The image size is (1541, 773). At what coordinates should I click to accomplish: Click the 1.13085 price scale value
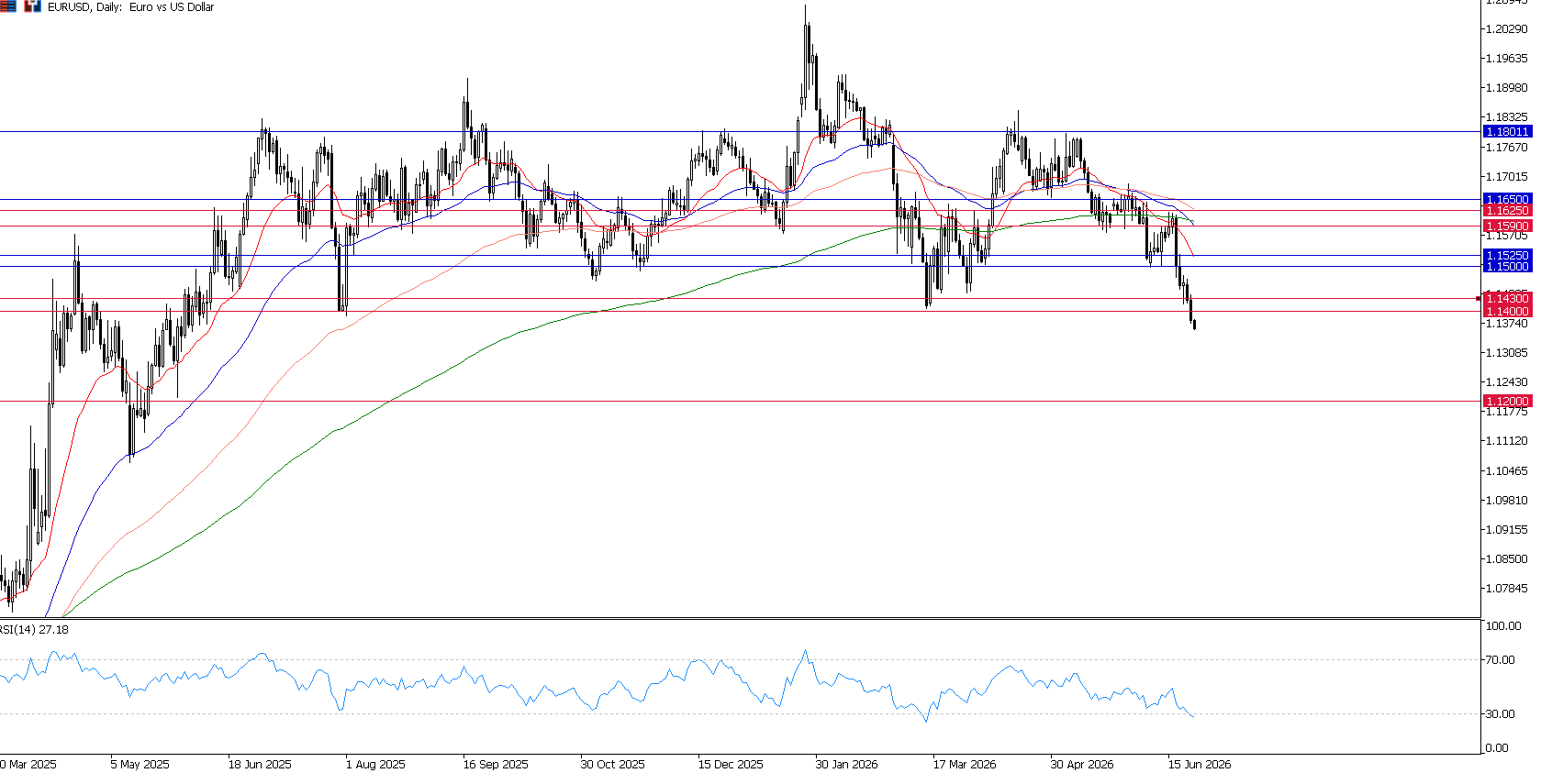coord(1506,353)
